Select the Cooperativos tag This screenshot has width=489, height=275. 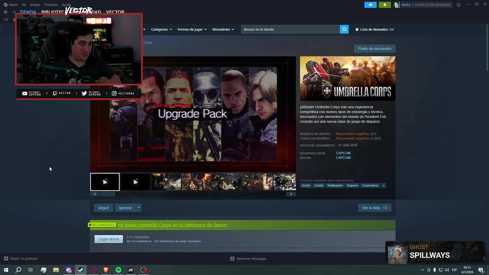point(370,186)
